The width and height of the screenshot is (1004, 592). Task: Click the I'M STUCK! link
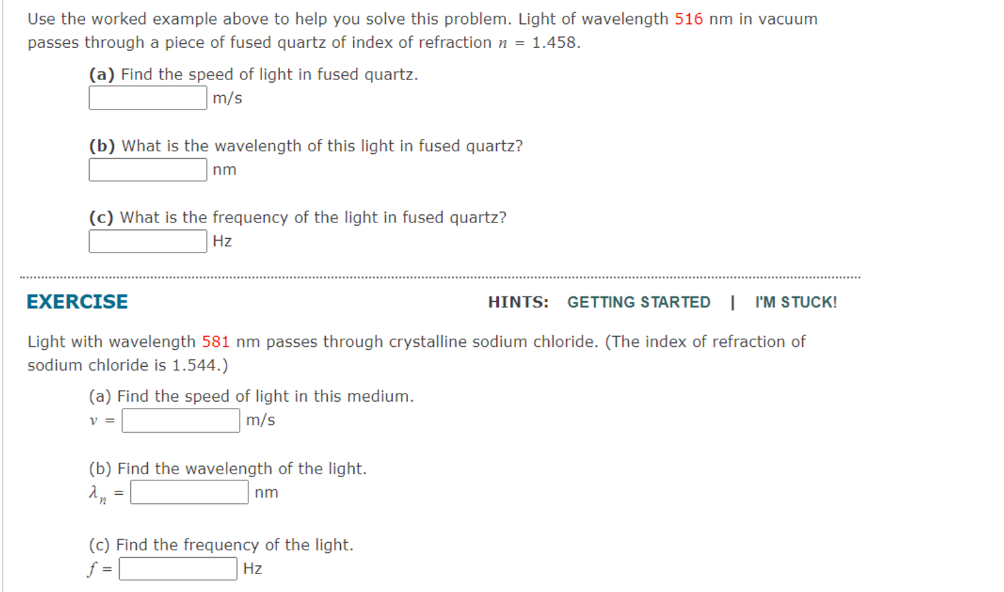(795, 302)
